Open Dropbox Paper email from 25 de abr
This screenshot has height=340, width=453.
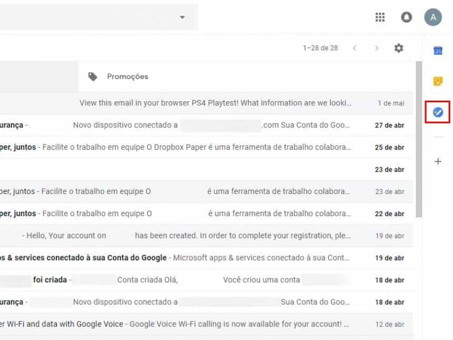point(206,148)
